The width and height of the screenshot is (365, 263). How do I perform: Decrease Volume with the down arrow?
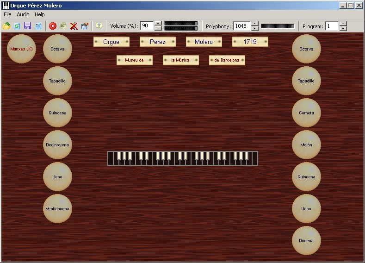[158, 28]
